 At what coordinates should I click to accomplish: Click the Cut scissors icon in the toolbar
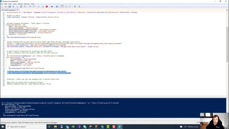[x=14, y=6]
